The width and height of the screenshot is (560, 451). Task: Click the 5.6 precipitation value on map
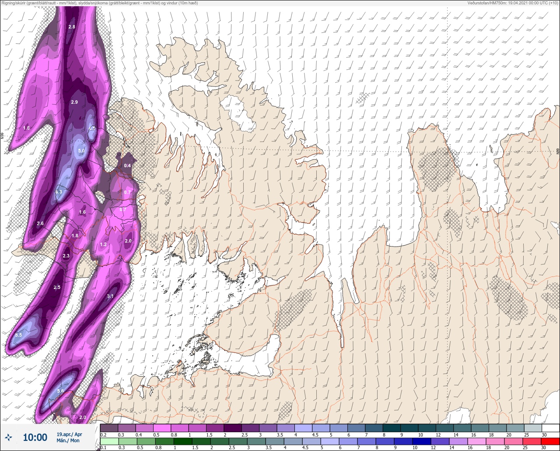[60, 391]
